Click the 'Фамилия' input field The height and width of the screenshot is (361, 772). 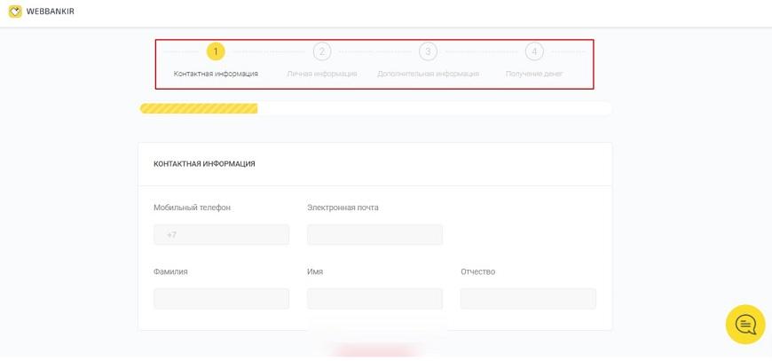pos(221,299)
